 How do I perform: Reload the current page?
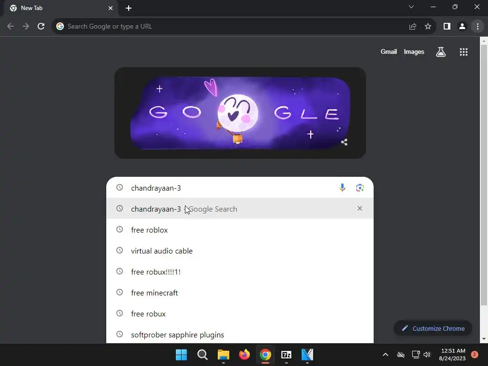pyautogui.click(x=41, y=27)
